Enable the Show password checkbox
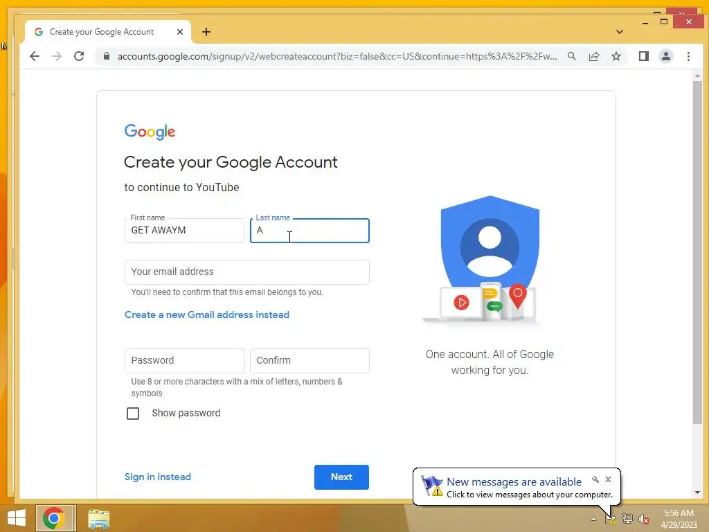709x532 pixels. tap(133, 414)
